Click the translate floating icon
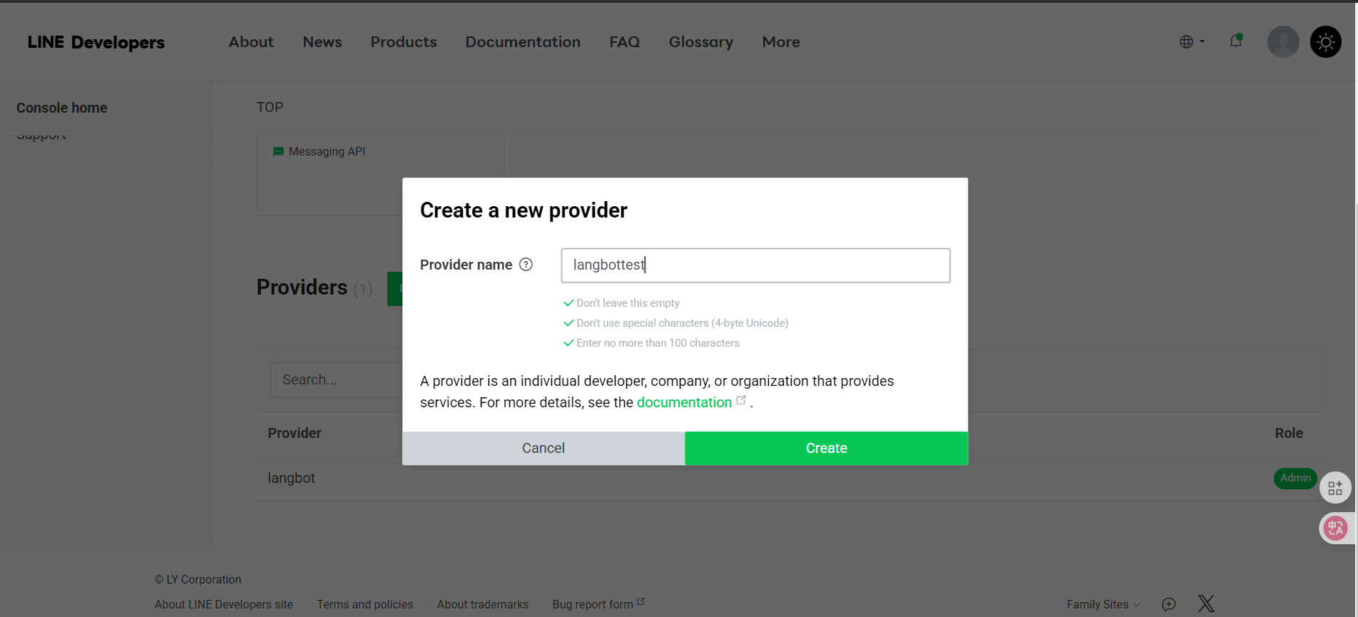 pyautogui.click(x=1335, y=528)
